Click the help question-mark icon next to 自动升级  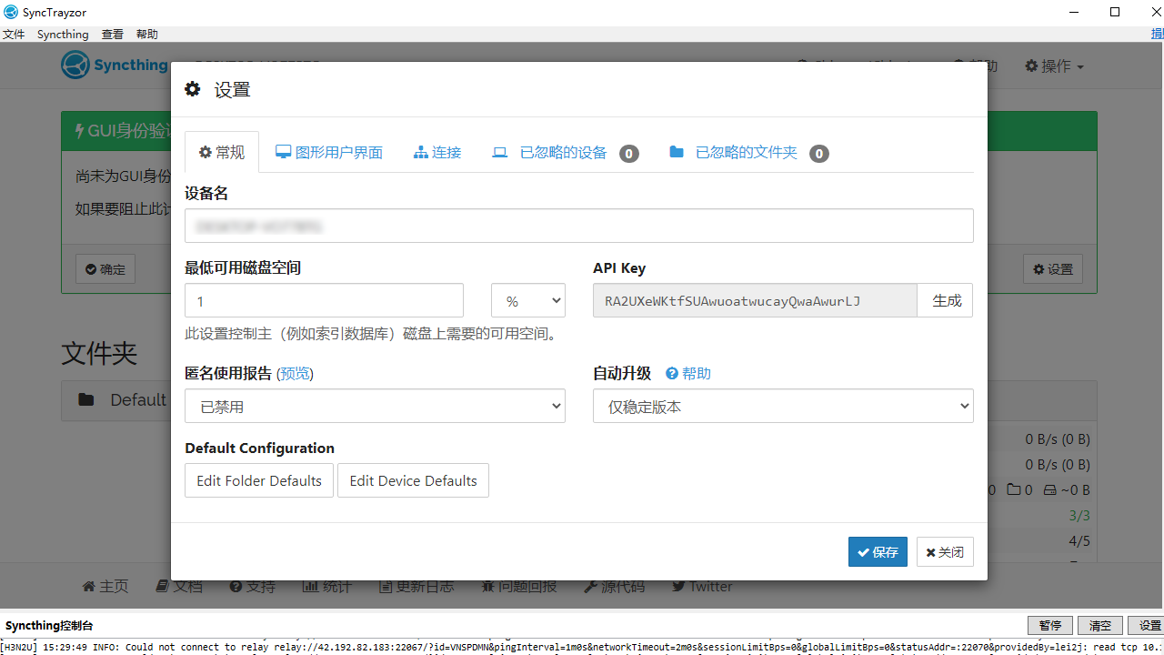[x=670, y=373]
